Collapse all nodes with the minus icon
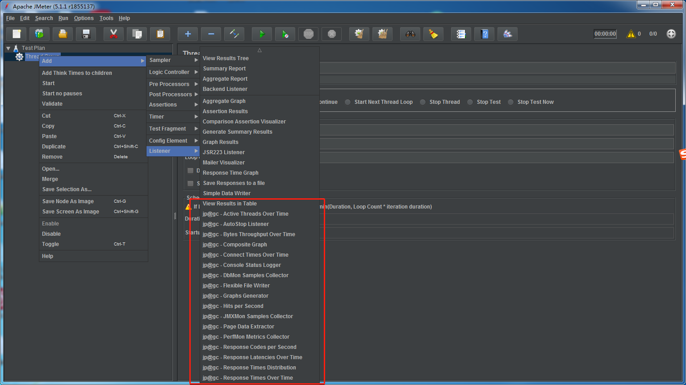The height and width of the screenshot is (385, 686). 211,34
